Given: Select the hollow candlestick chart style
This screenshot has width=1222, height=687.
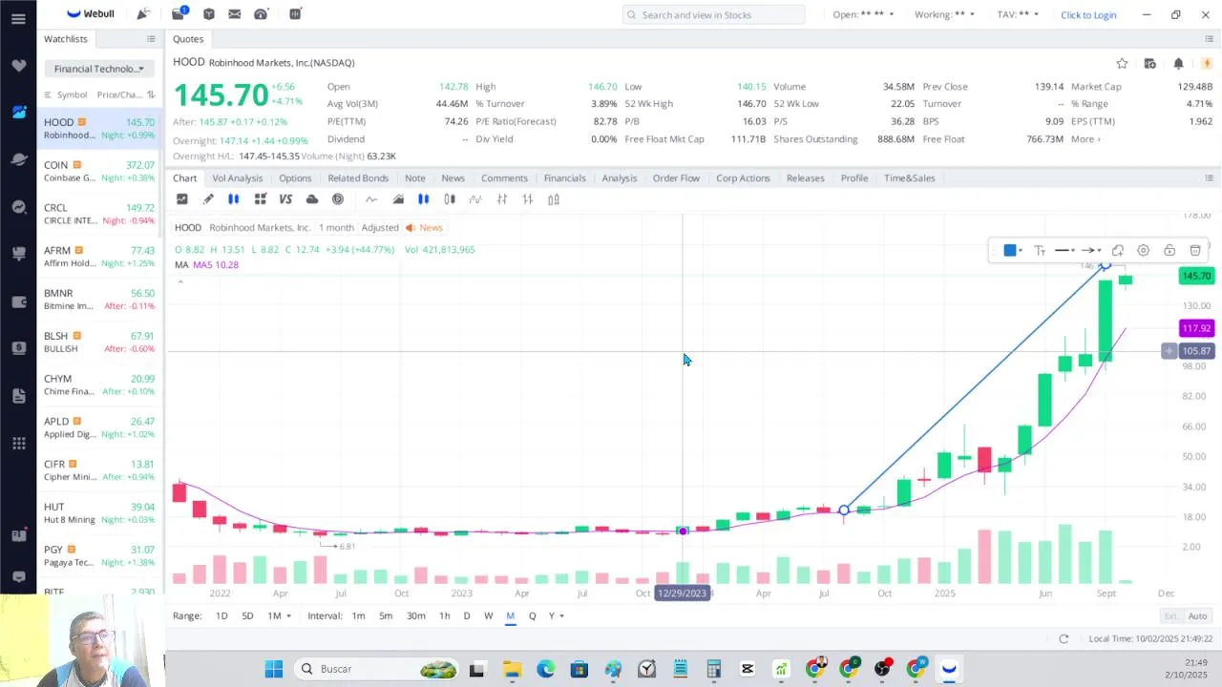Looking at the screenshot, I should click(x=450, y=199).
